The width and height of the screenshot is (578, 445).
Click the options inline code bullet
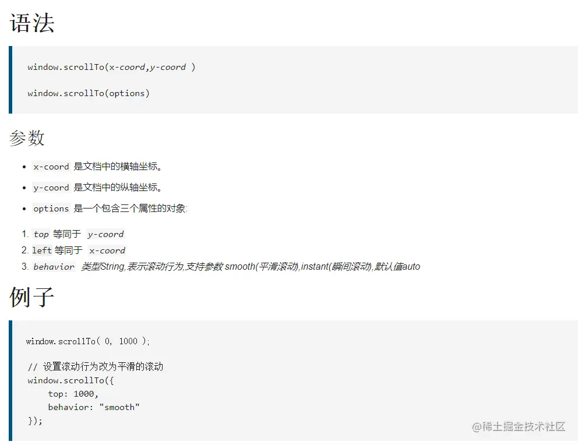(51, 209)
